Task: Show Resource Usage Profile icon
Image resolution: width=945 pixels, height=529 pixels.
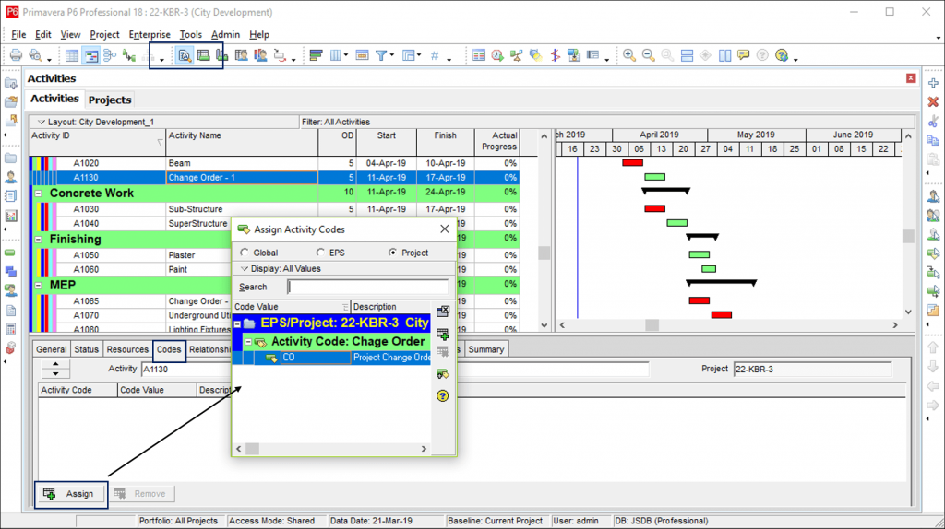Action: pos(260,55)
